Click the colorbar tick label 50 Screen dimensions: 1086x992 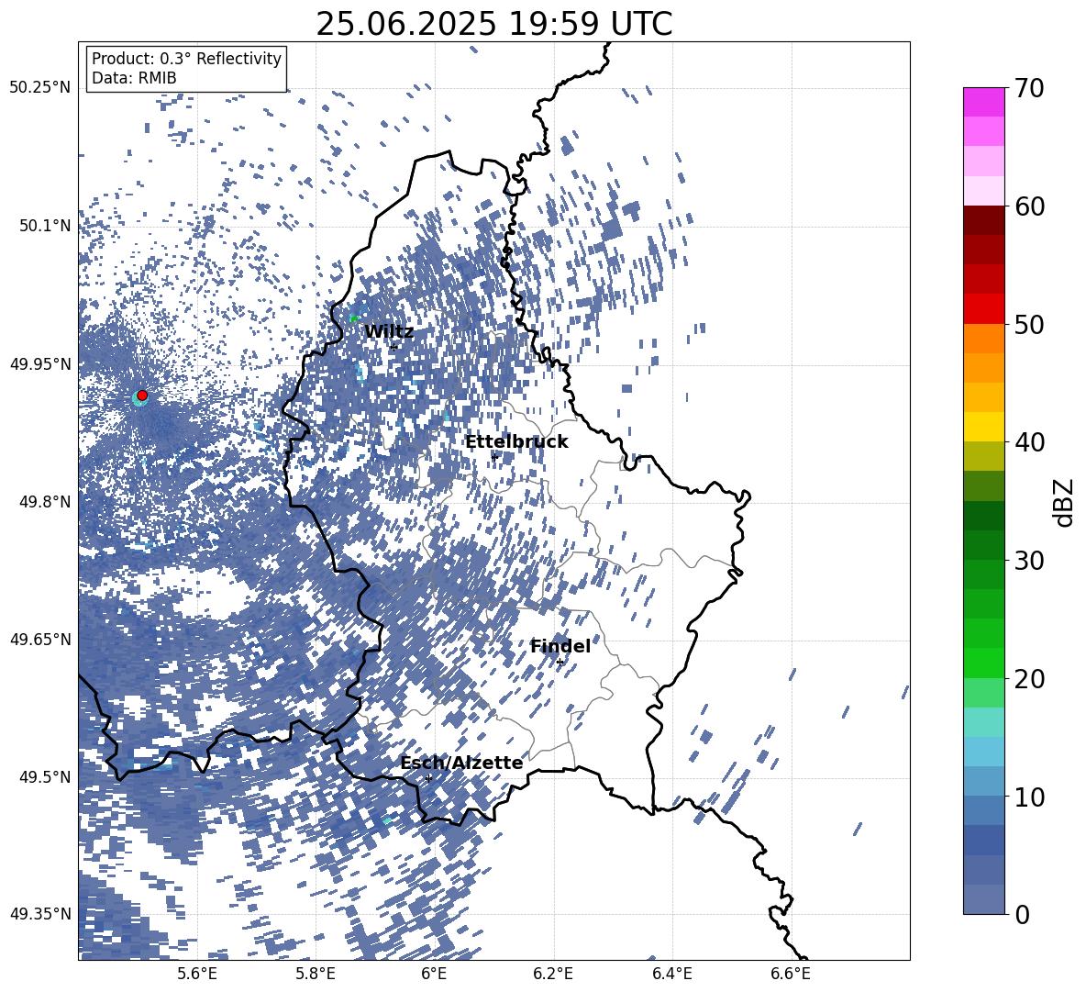click(1030, 324)
